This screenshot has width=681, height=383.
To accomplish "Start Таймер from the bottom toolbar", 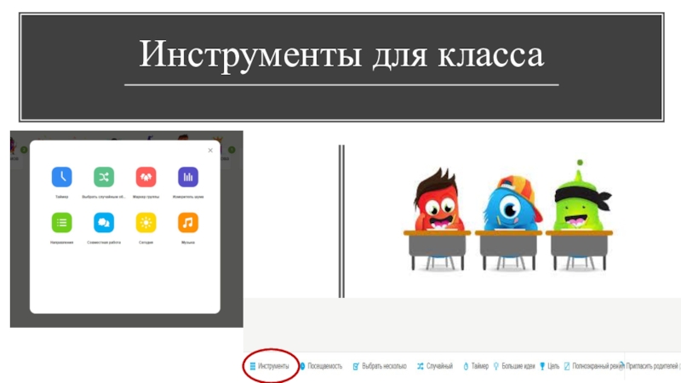I will click(476, 366).
